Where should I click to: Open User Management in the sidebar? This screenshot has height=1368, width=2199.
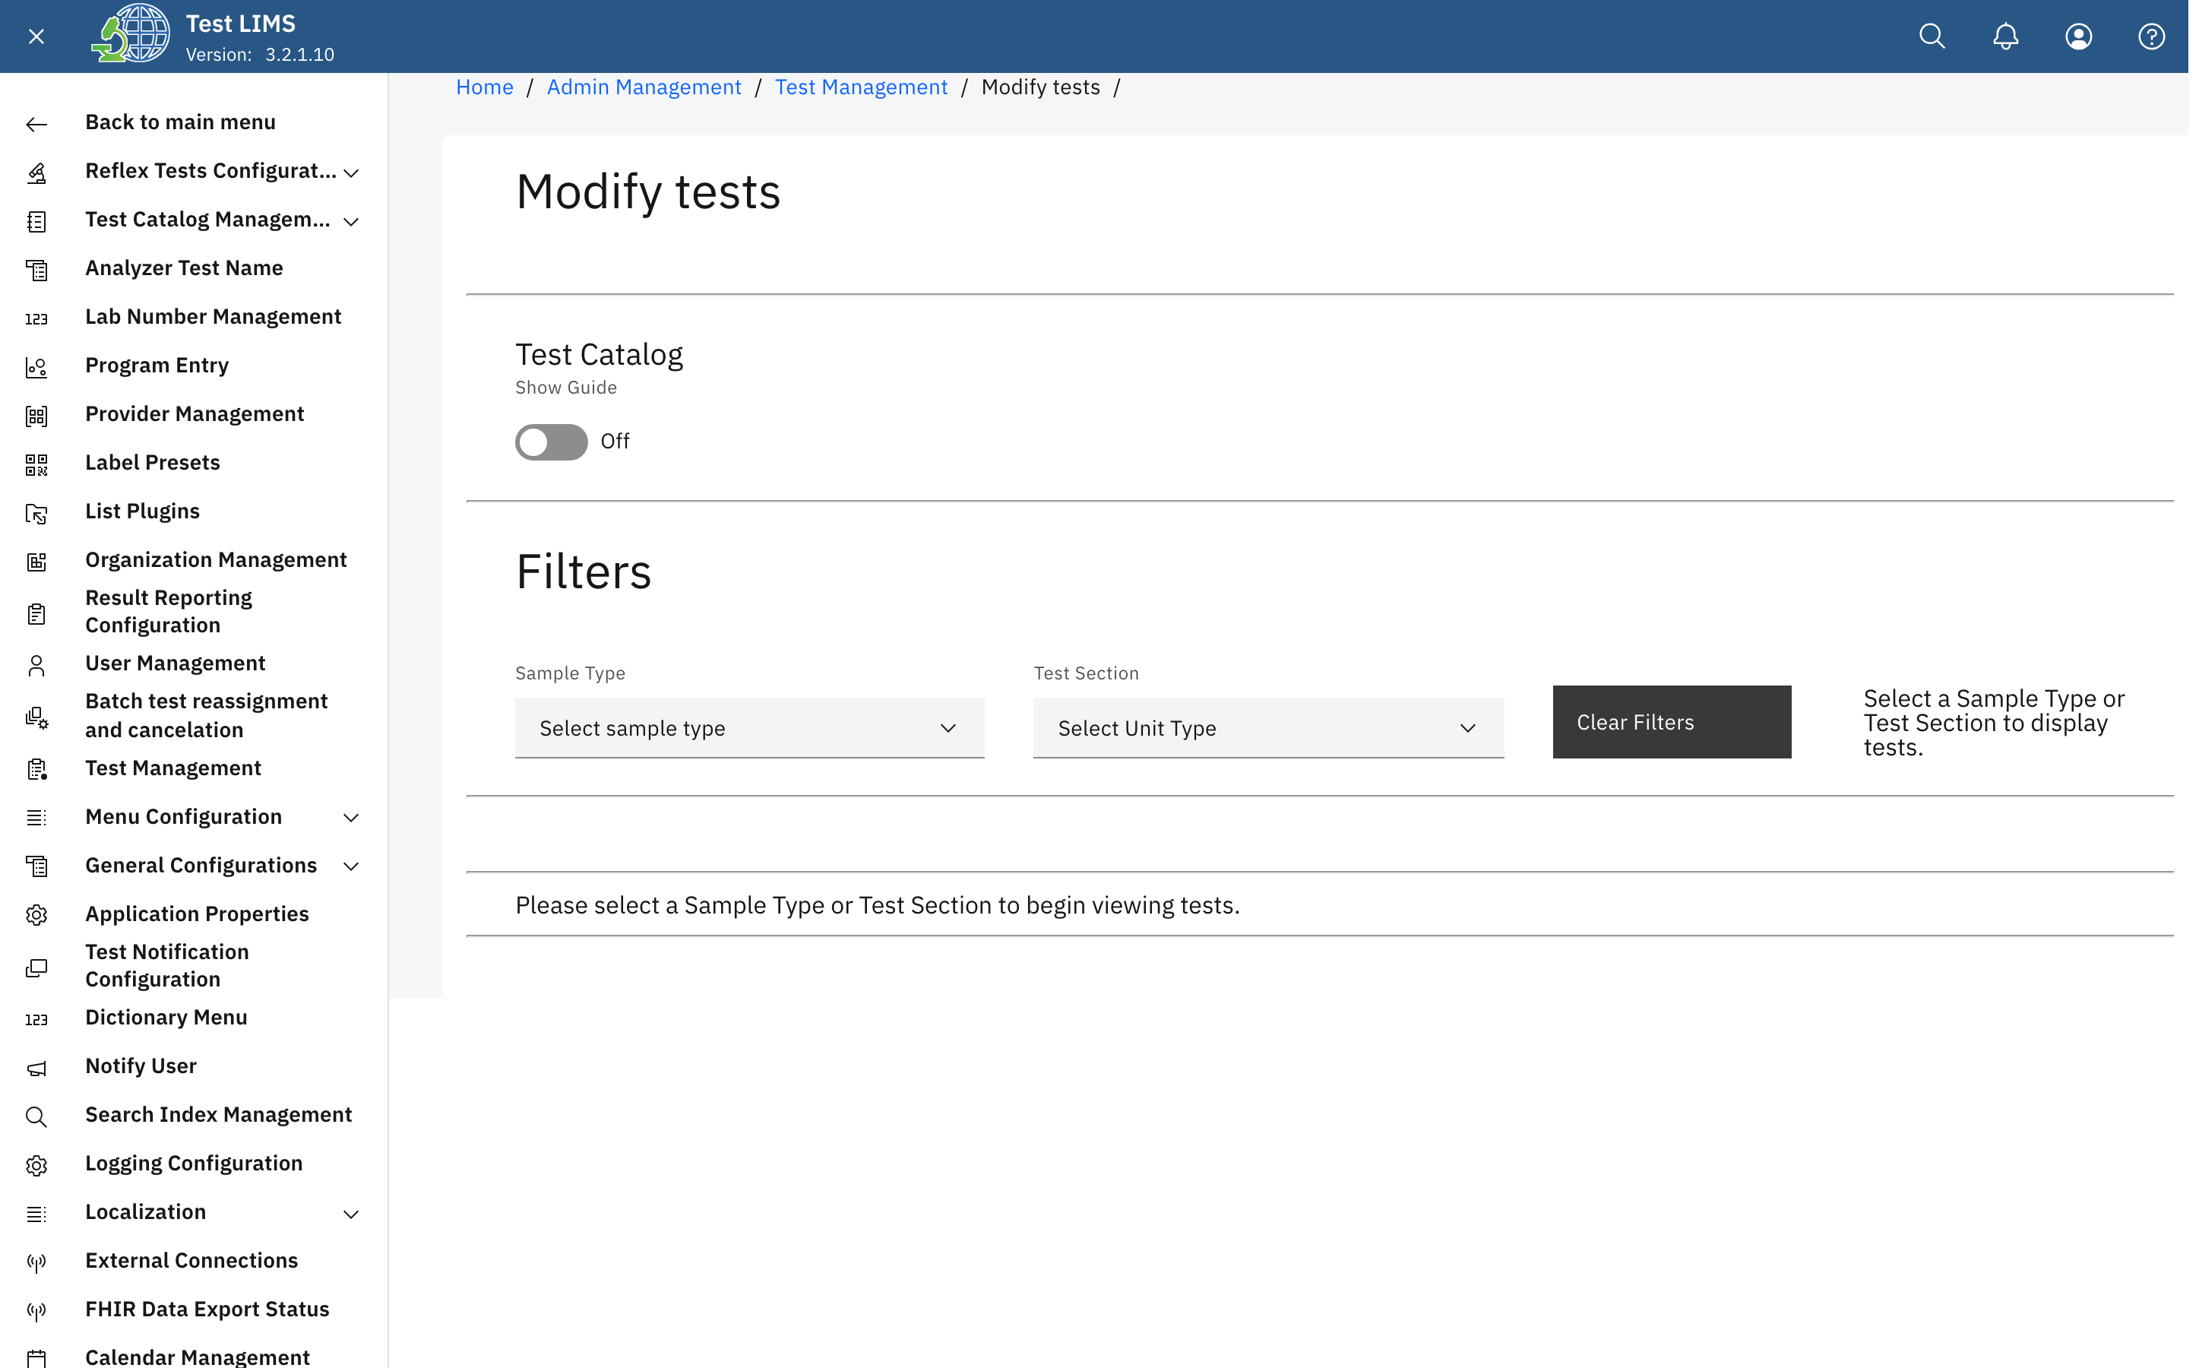[175, 663]
